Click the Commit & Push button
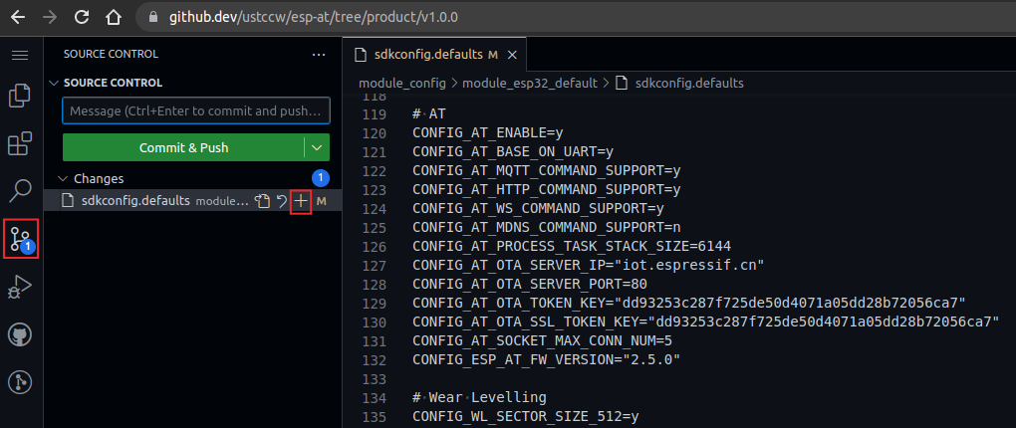This screenshot has height=428, width=1016. [x=183, y=147]
